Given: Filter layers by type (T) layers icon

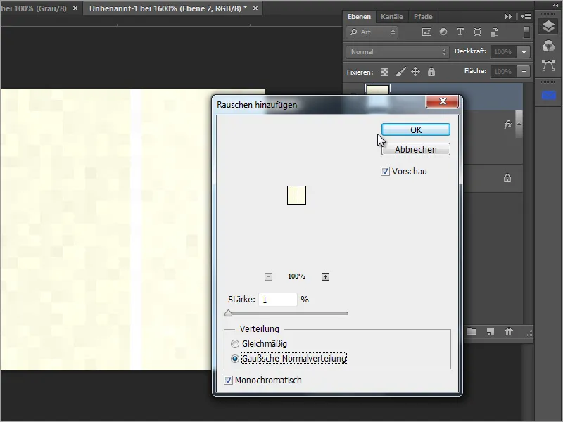Looking at the screenshot, I should tap(460, 32).
